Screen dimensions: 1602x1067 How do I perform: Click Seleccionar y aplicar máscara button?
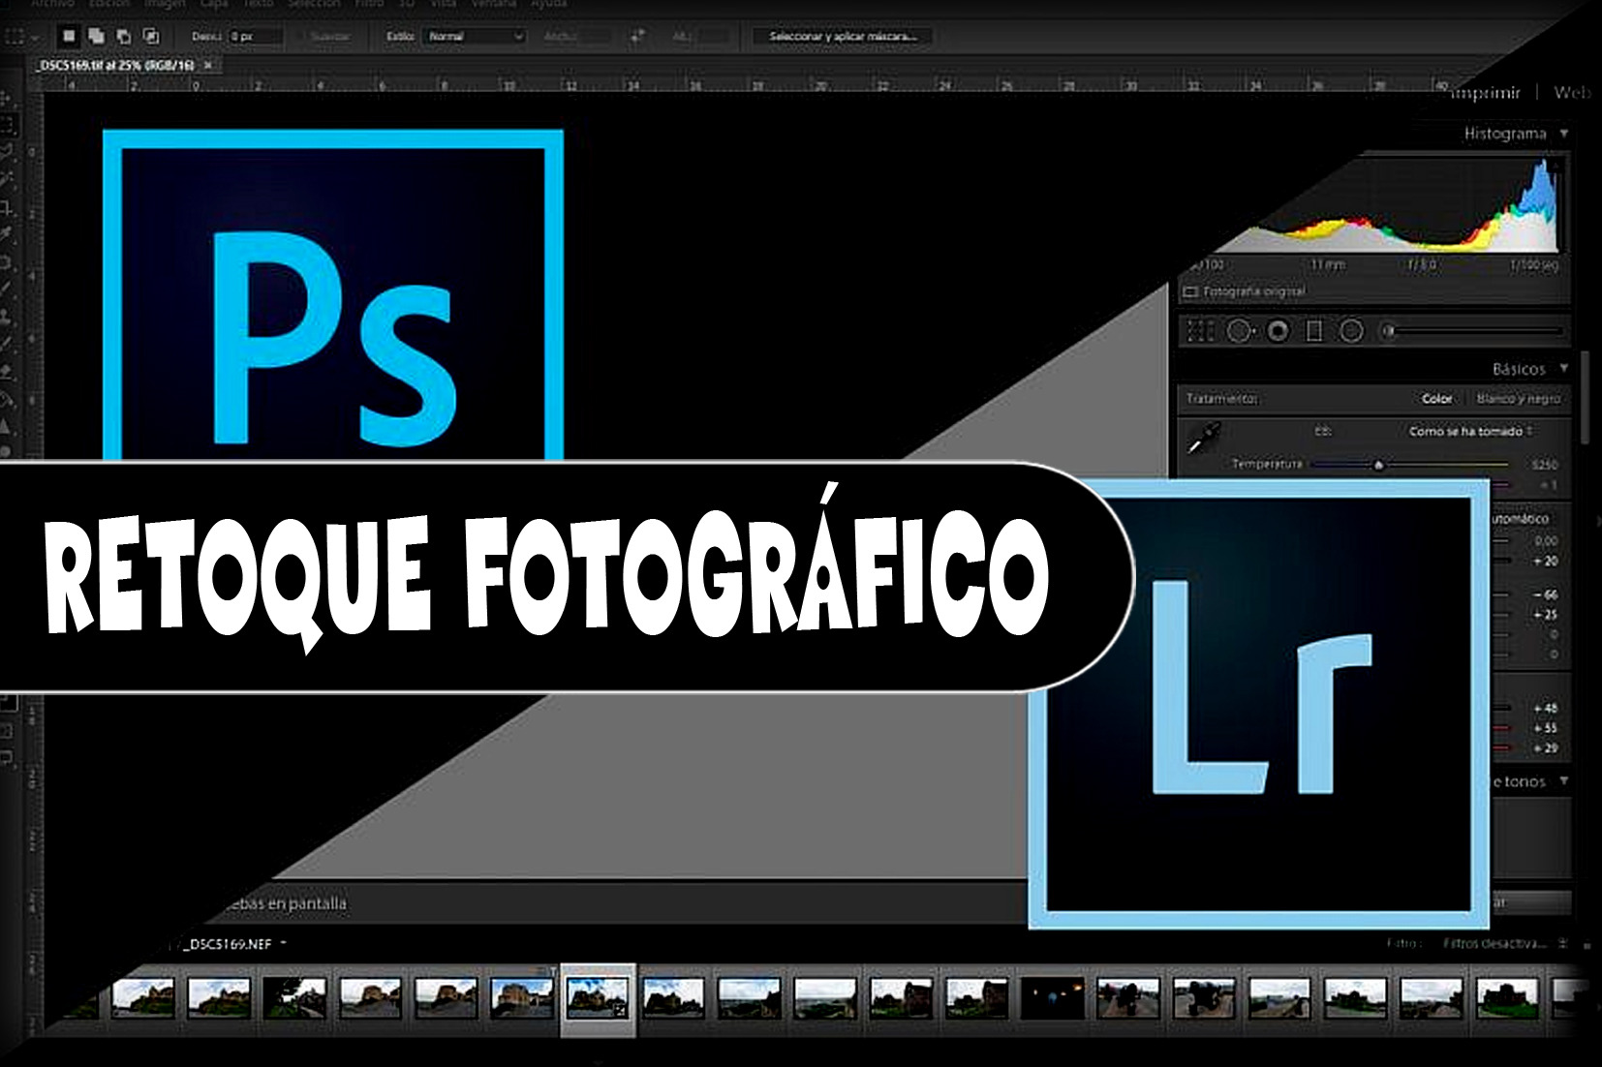tap(841, 36)
